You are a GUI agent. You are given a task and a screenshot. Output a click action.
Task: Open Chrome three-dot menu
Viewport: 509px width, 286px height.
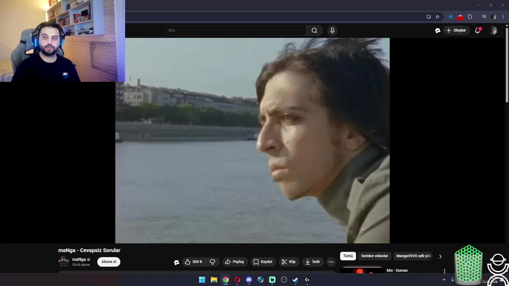(503, 17)
